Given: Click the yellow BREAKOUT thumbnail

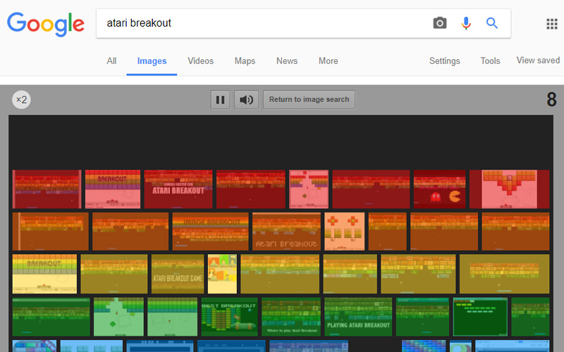Looking at the screenshot, I should (x=44, y=274).
